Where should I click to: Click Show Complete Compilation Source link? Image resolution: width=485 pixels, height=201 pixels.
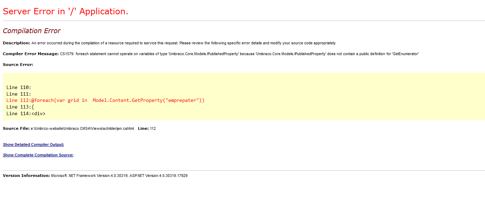click(x=38, y=155)
